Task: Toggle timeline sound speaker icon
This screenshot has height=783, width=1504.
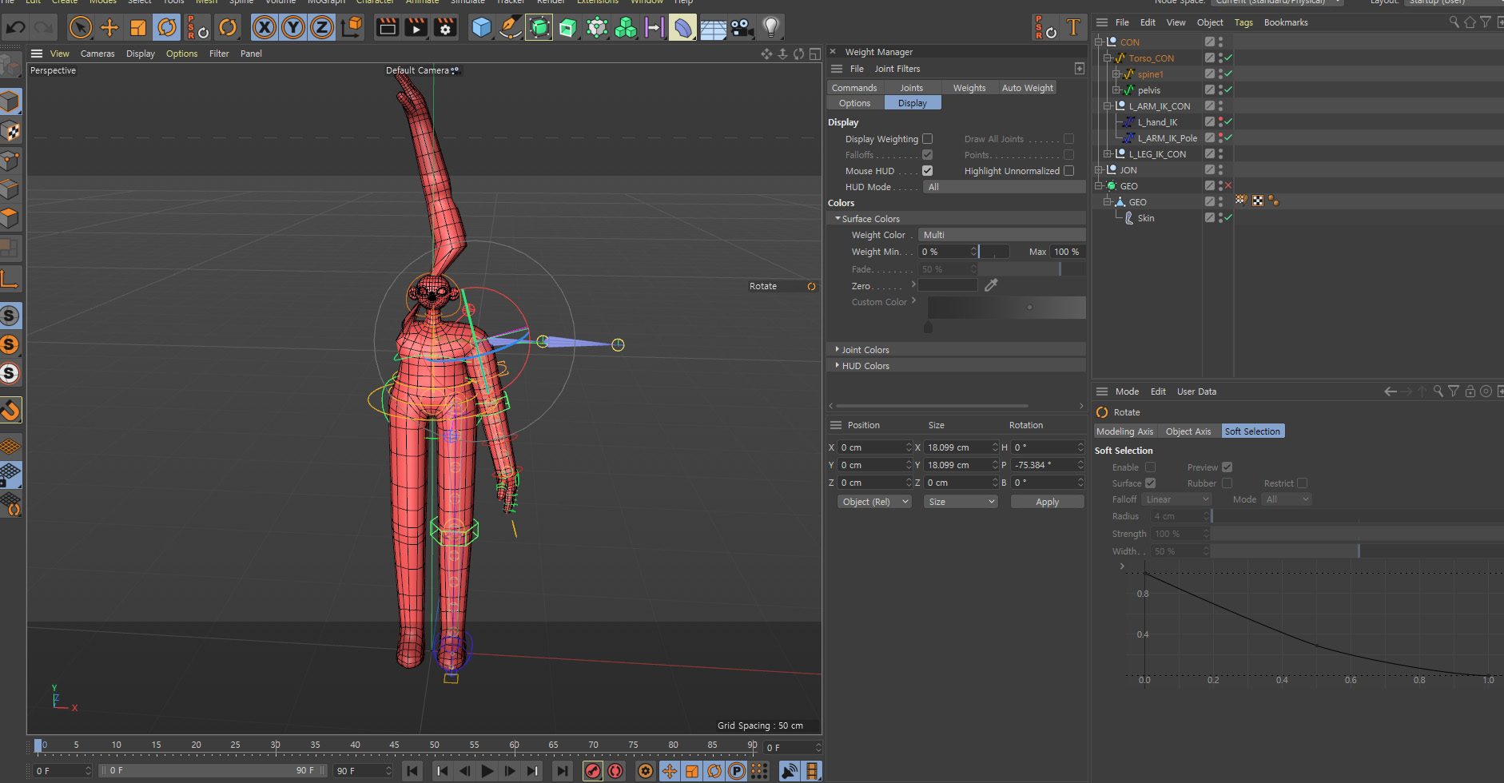Action: 789,771
